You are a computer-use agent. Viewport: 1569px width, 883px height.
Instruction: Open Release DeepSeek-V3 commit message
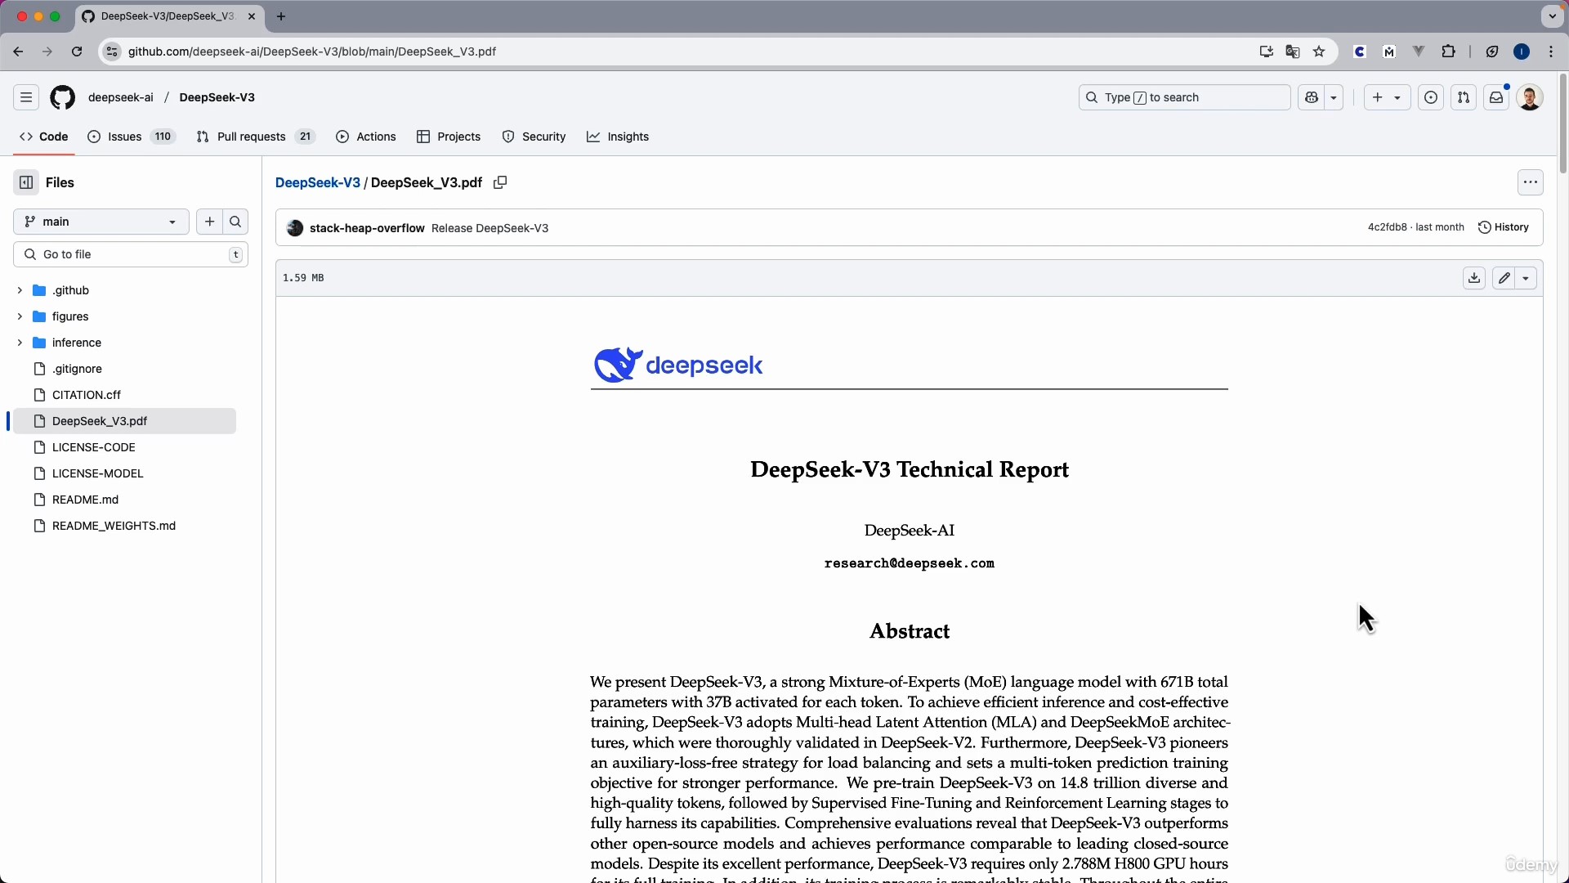(489, 228)
